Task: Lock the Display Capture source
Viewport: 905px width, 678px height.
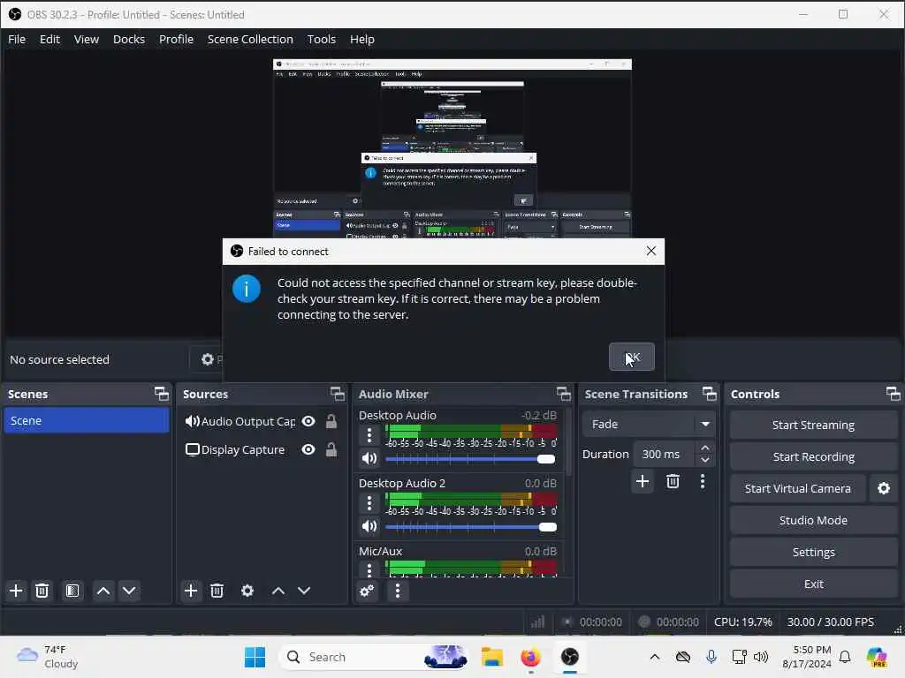Action: tap(331, 449)
